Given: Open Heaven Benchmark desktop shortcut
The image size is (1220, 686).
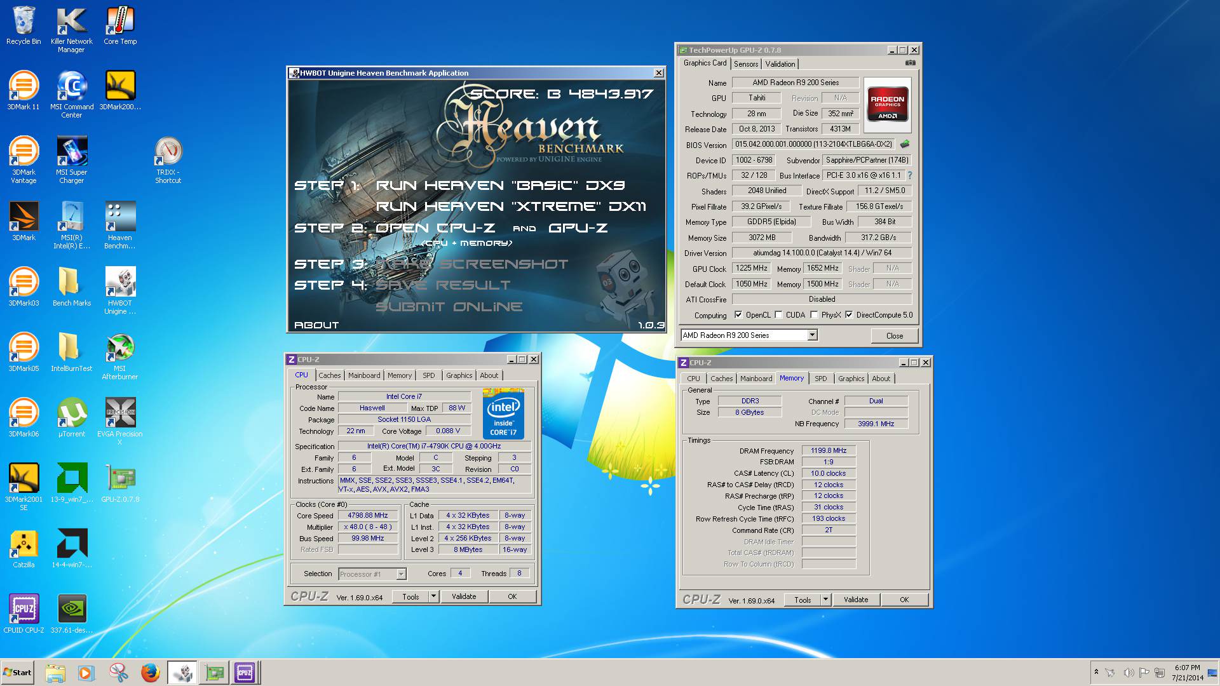Looking at the screenshot, I should tap(120, 225).
